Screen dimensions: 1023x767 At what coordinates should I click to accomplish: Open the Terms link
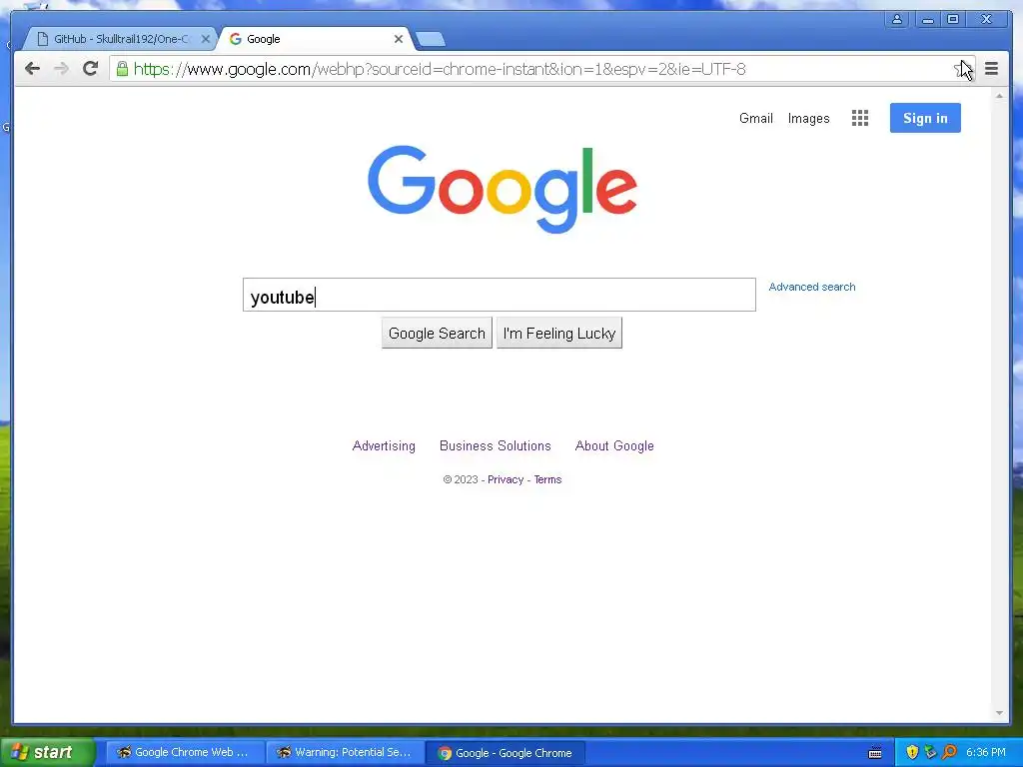(x=547, y=480)
